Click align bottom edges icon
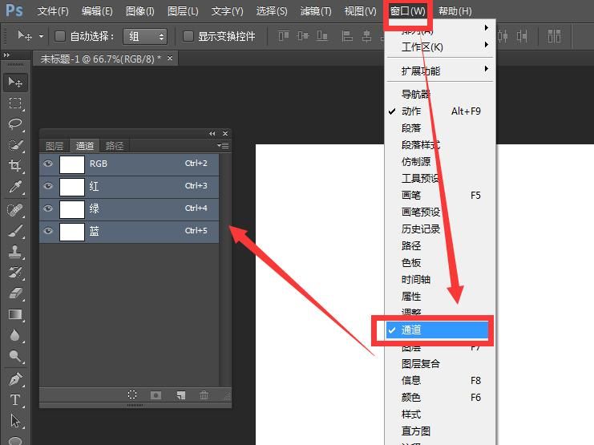594x445 pixels. coord(322,36)
